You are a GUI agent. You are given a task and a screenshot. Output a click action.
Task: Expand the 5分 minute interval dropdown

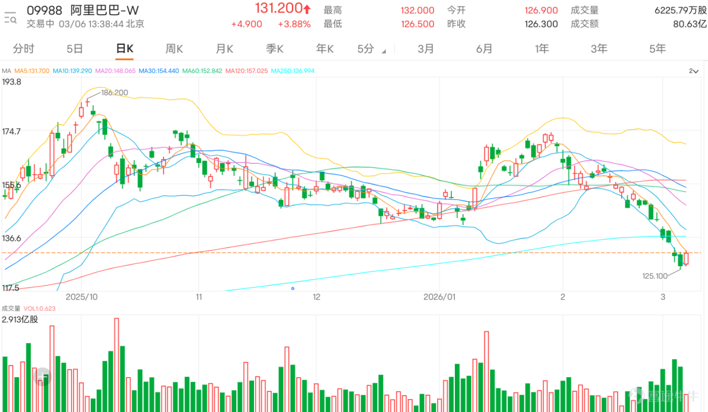(x=371, y=49)
